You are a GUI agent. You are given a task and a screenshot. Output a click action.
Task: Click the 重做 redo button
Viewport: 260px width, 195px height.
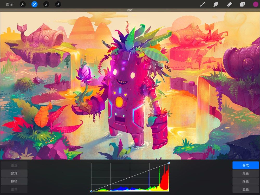[x=14, y=189]
